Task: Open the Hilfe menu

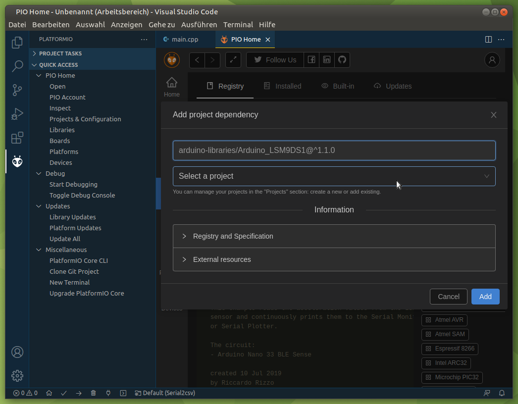Action: [x=267, y=25]
